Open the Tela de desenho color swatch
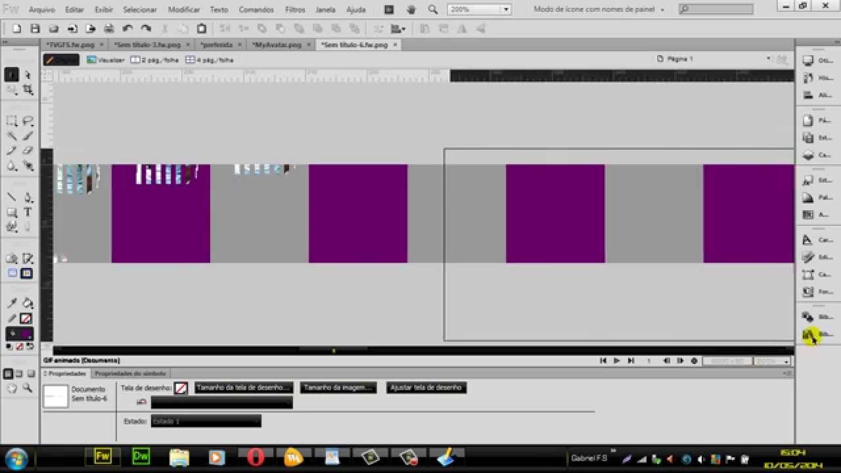Screen dimensions: 841x473 pos(181,388)
